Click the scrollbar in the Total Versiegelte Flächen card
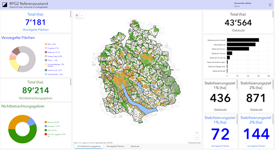This screenshot has height=150, width=275. [x=71, y=14]
